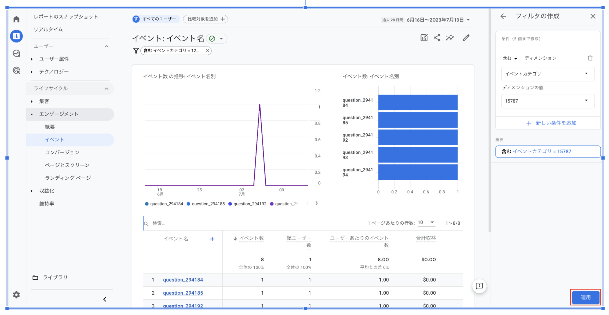Sort by 総ユーザー数 column
The width and height of the screenshot is (609, 315).
click(x=299, y=242)
